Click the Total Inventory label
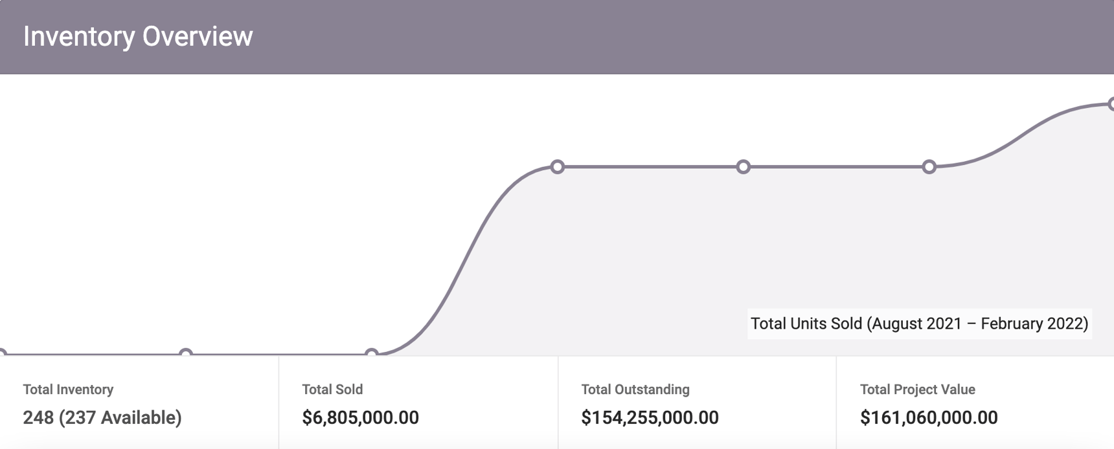This screenshot has height=449, width=1114. click(68, 389)
